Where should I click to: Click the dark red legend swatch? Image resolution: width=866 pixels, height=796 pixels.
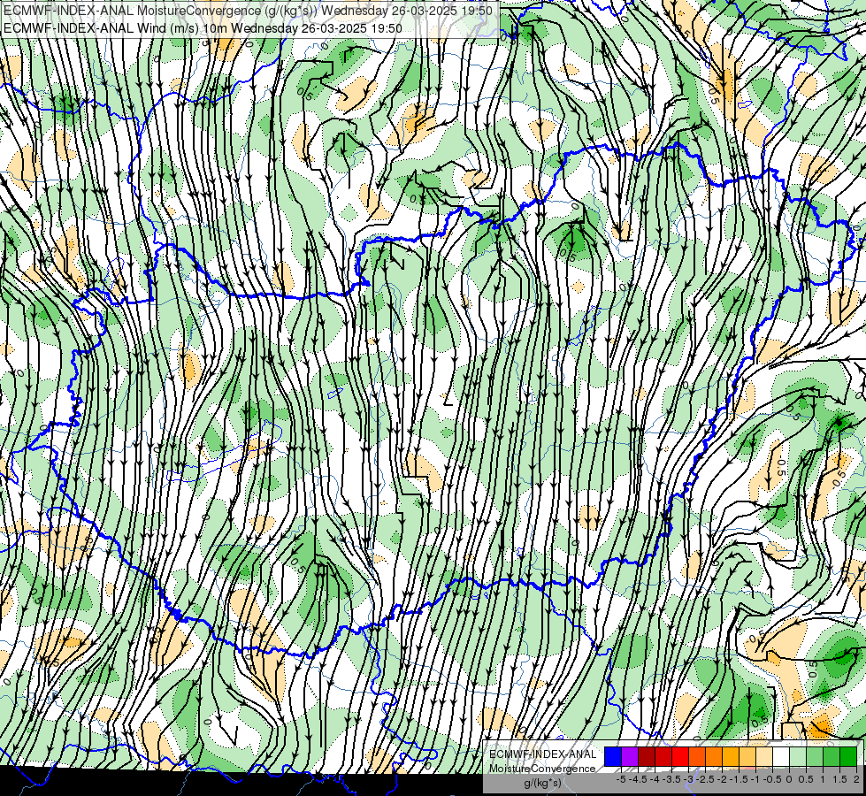(x=647, y=757)
